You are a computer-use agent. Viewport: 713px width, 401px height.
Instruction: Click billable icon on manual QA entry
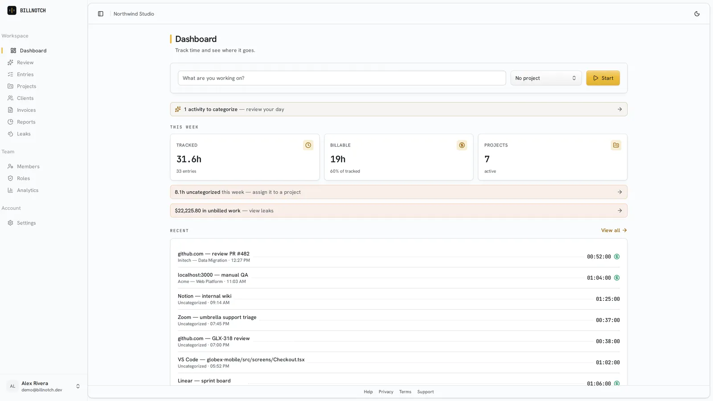[x=617, y=278]
